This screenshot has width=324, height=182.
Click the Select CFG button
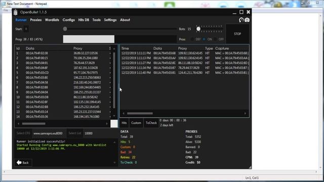[23, 133]
